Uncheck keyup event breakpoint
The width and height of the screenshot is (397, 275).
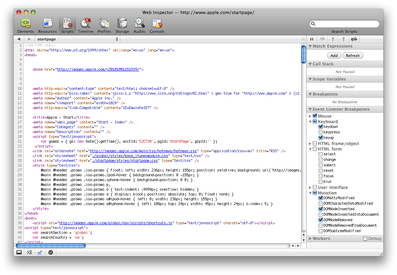pyautogui.click(x=321, y=137)
